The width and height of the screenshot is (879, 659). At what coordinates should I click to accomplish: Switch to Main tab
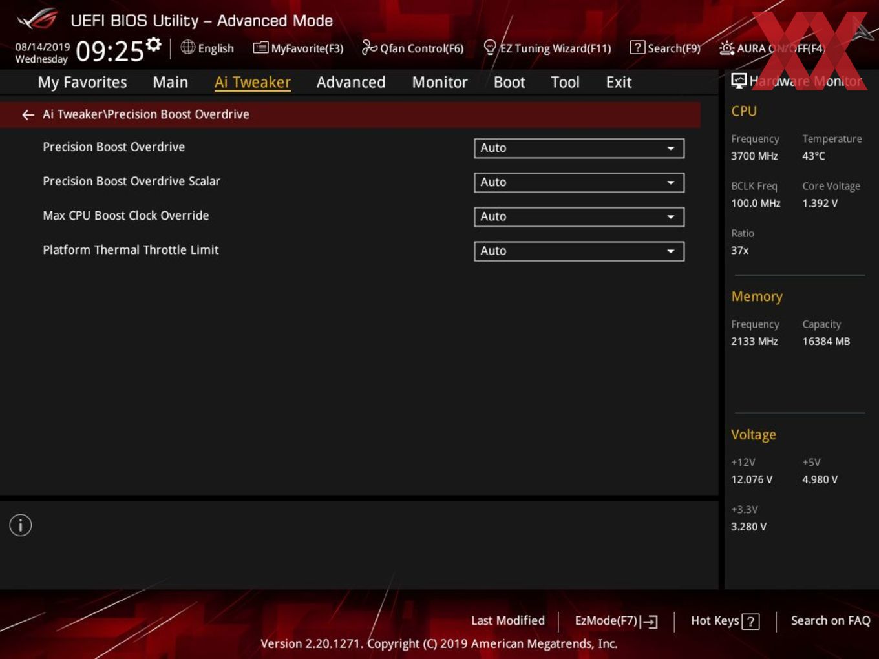pos(171,82)
